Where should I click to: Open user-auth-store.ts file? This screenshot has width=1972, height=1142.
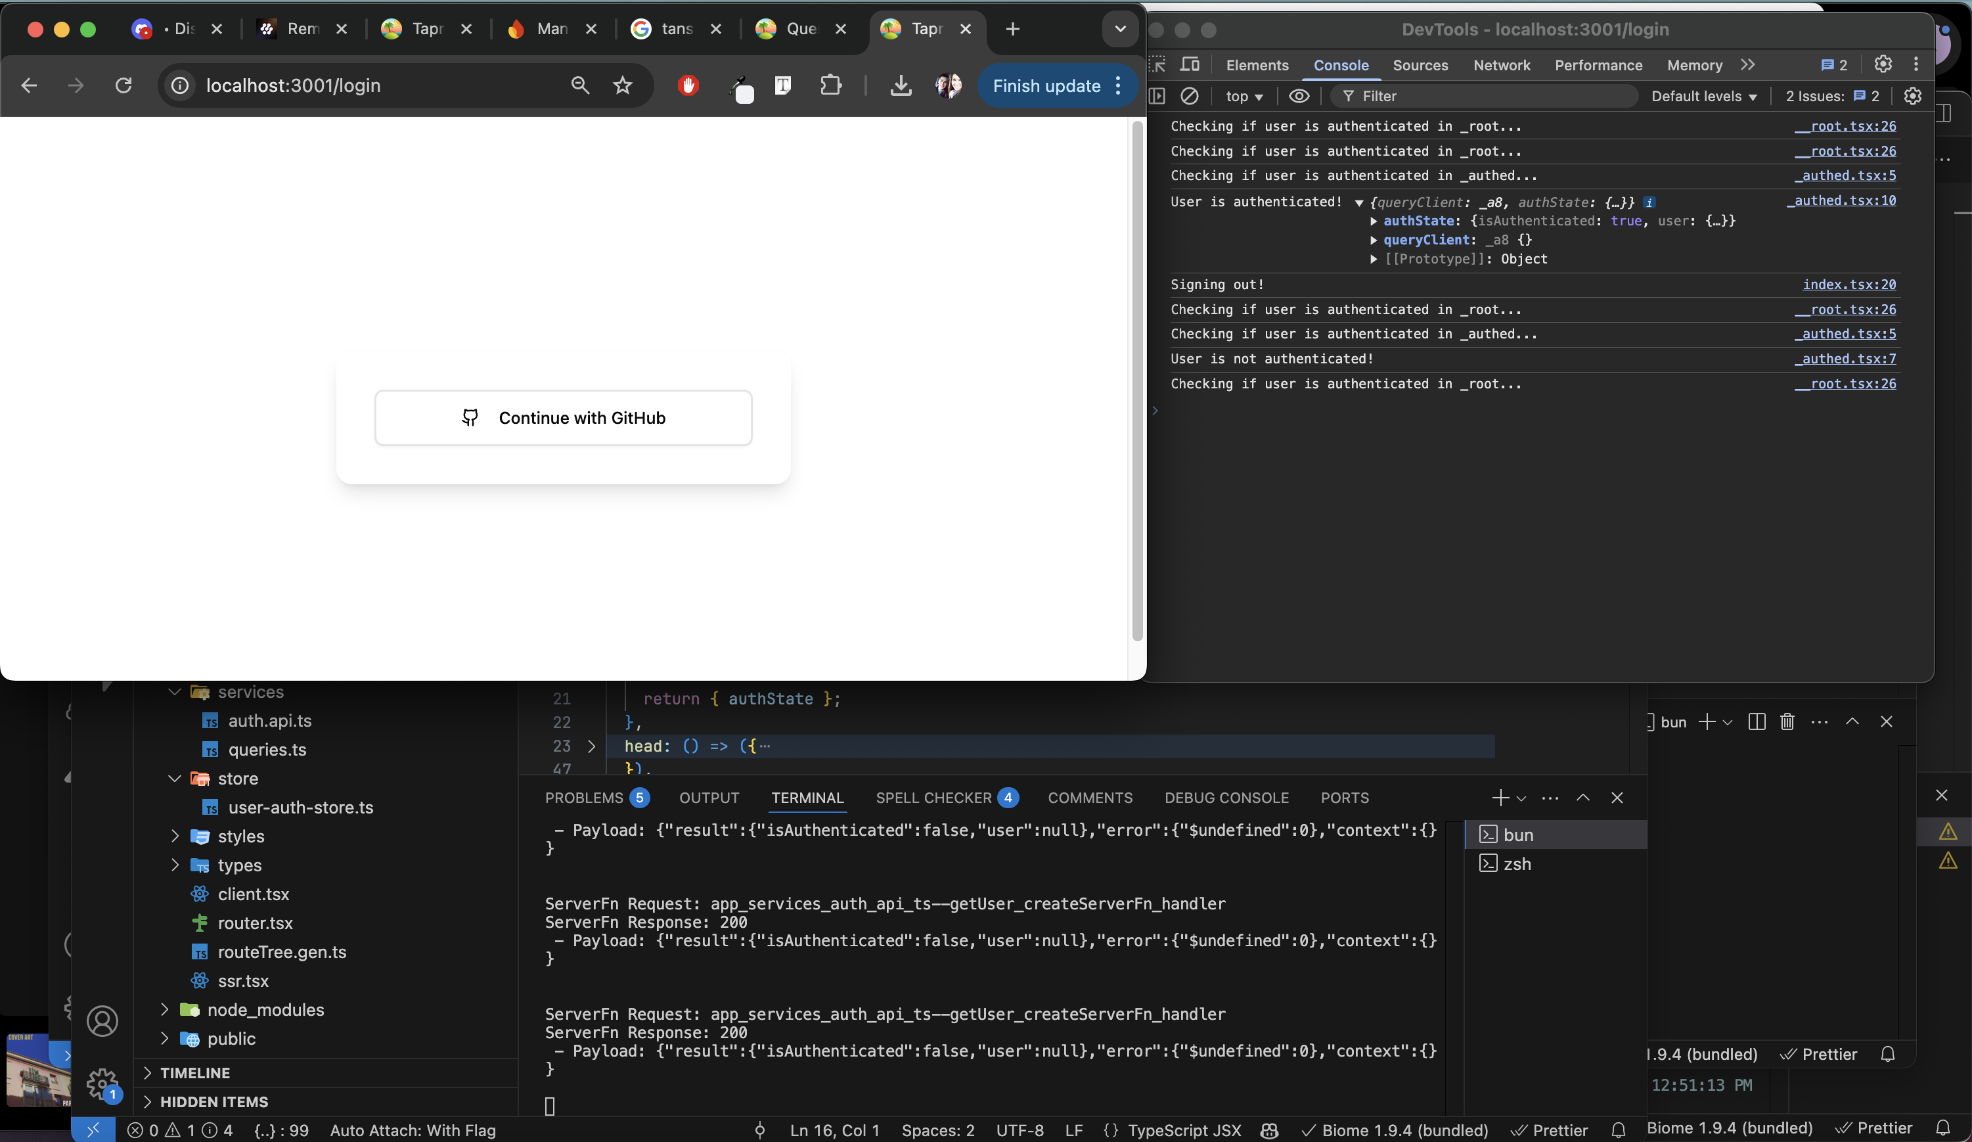point(300,807)
